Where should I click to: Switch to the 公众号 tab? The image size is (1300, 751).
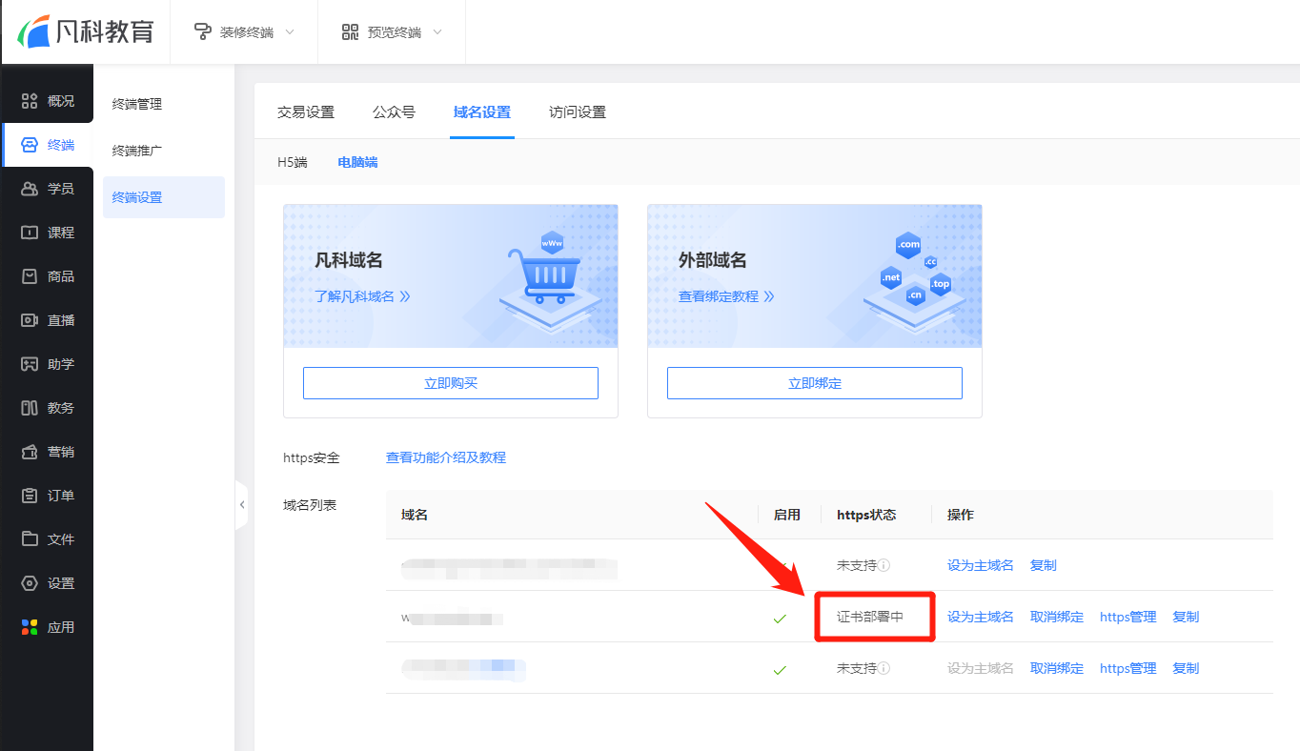point(394,112)
